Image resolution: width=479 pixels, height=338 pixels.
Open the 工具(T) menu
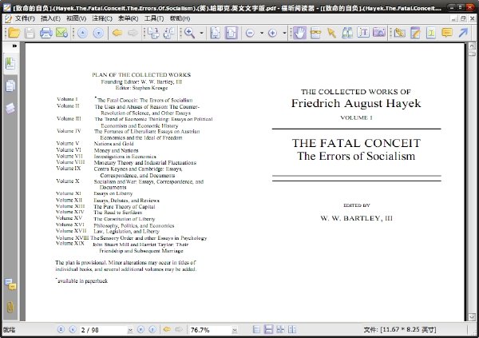click(x=154, y=18)
